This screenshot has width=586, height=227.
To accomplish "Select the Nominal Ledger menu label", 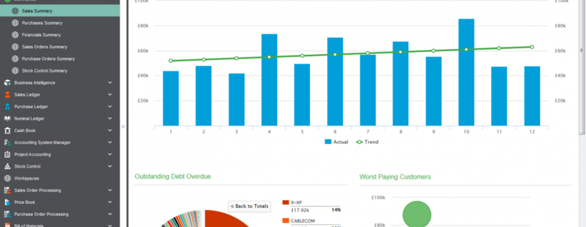I will [x=29, y=119].
